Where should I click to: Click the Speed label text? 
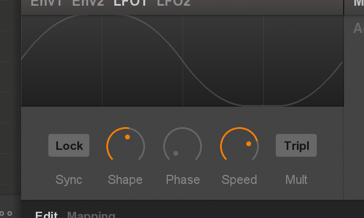[x=239, y=180]
